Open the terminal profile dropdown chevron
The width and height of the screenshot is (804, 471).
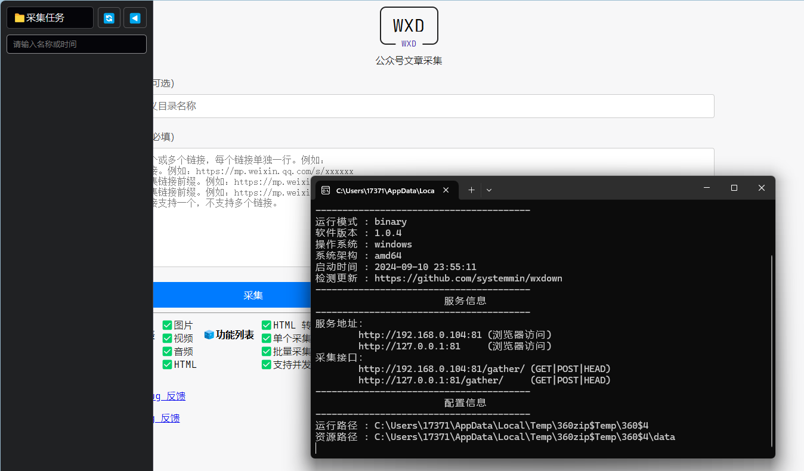pos(488,190)
